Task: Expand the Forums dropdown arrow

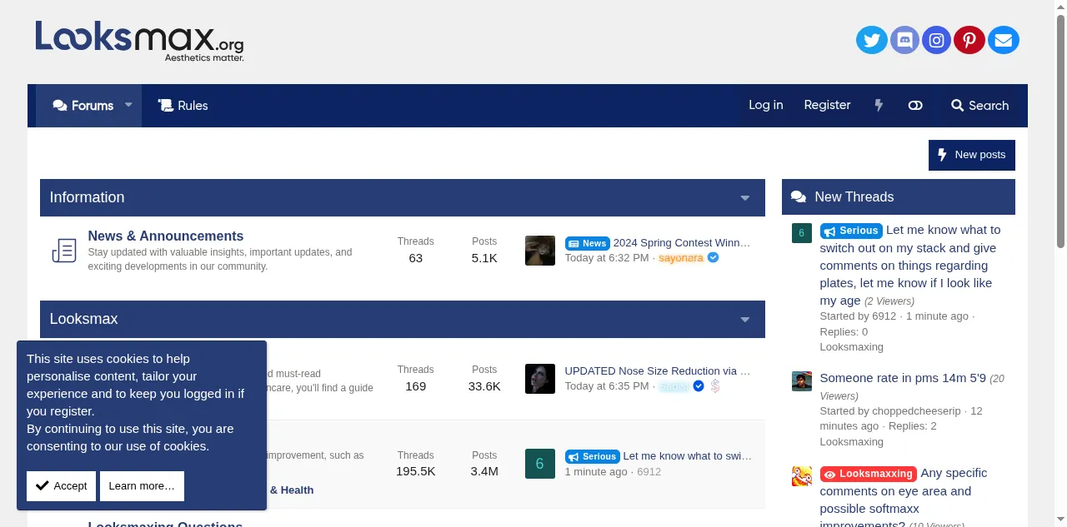Action: click(128, 105)
